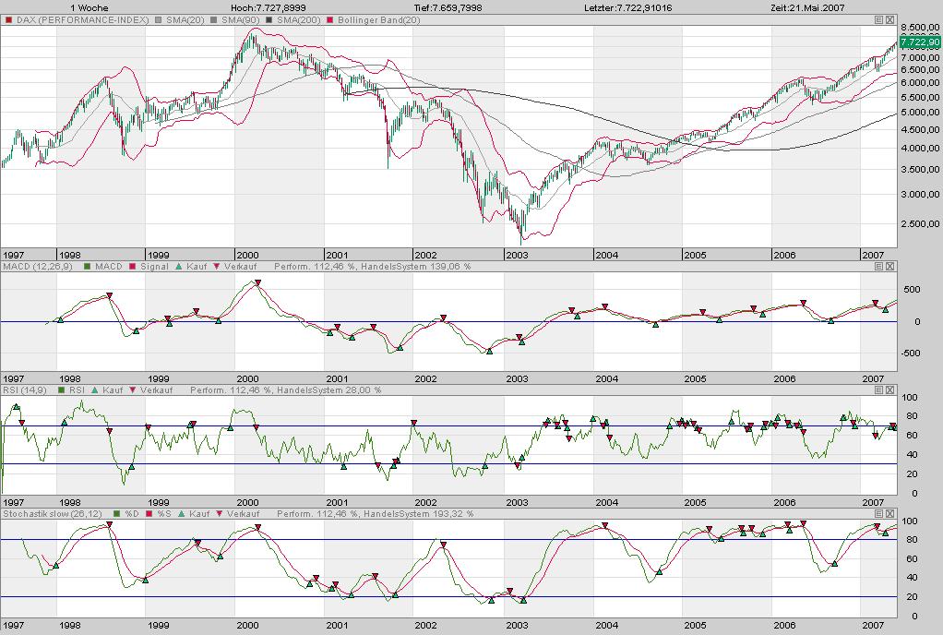
Task: Click MACD performance text 'HandelsSystem 139,06 %'
Action: [x=415, y=267]
